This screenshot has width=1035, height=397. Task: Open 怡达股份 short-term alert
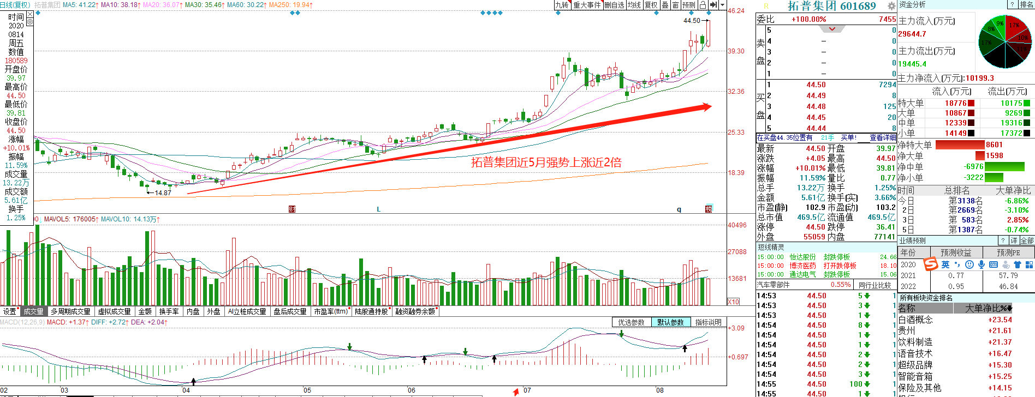click(x=802, y=257)
